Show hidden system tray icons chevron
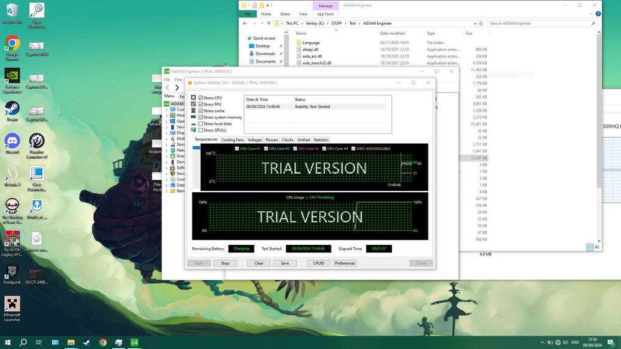The width and height of the screenshot is (621, 349). tap(542, 342)
